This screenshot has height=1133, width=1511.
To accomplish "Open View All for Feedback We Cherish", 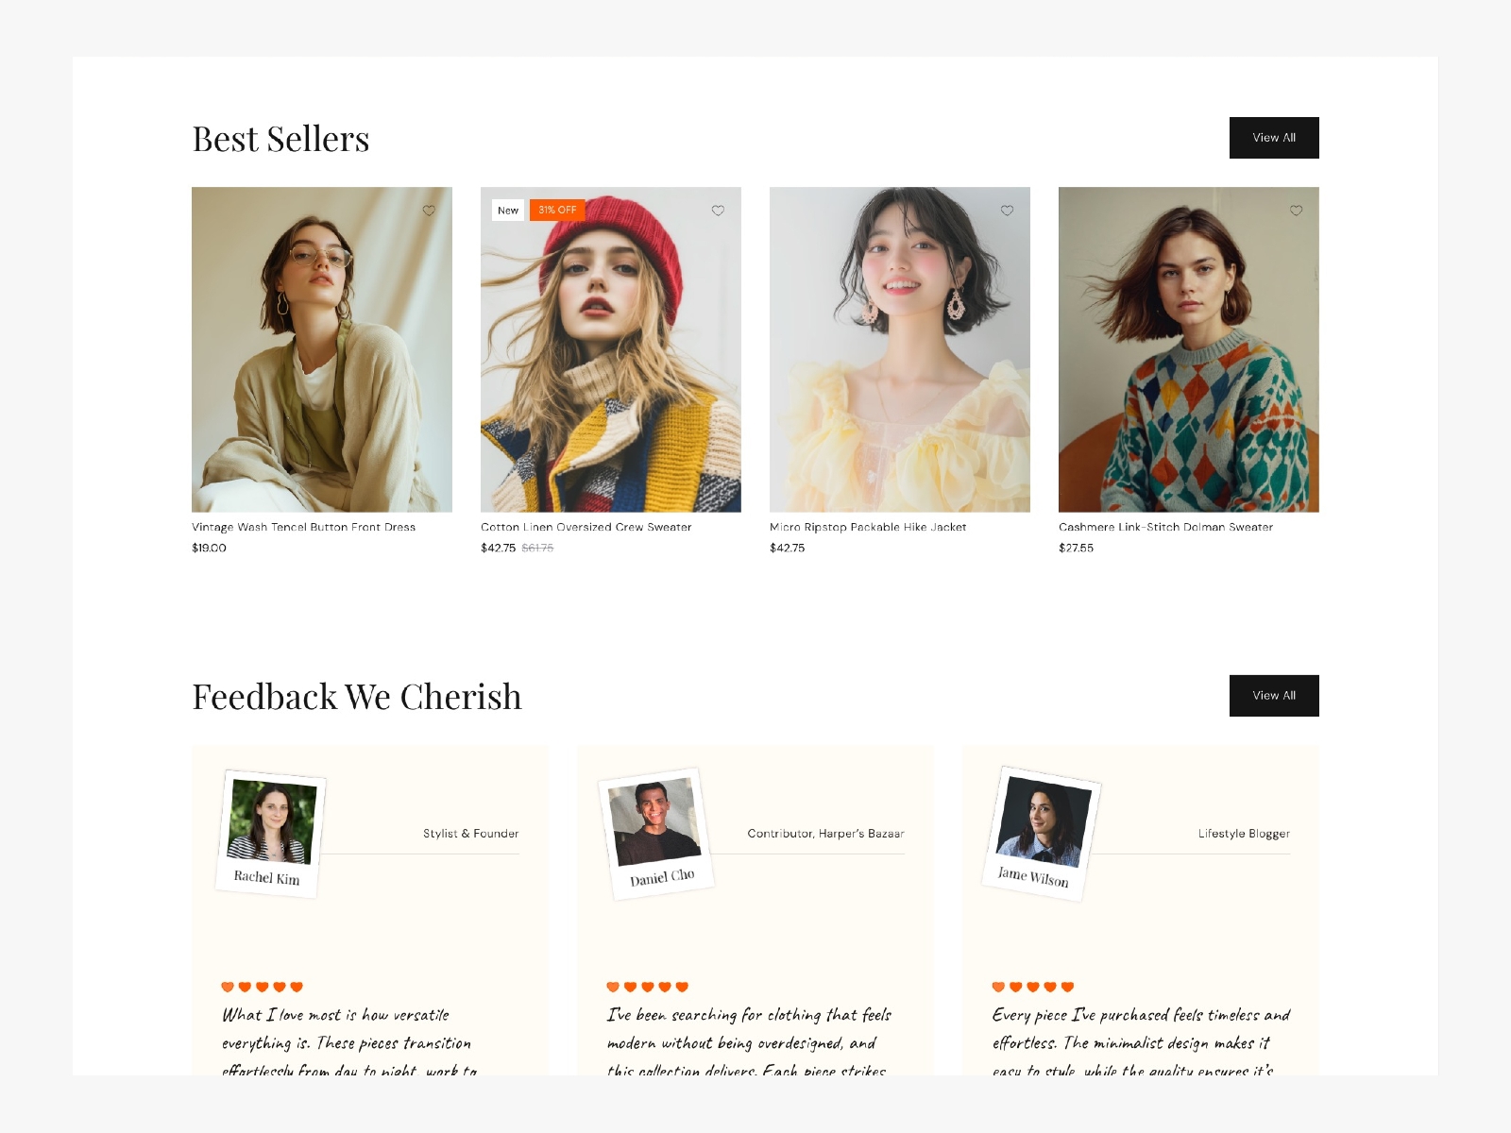I will pos(1273,696).
